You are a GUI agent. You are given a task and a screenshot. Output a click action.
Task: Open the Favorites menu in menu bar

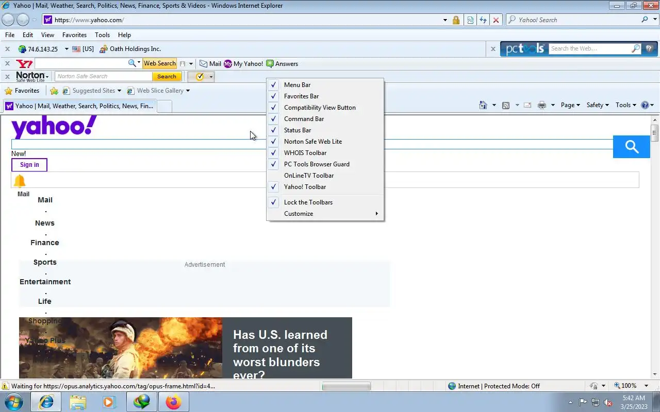(x=74, y=35)
